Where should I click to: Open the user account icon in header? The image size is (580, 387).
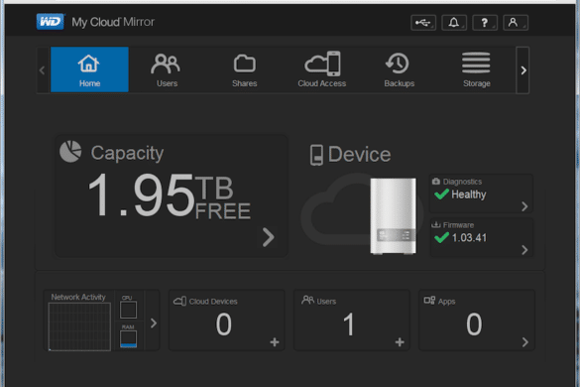coord(516,23)
